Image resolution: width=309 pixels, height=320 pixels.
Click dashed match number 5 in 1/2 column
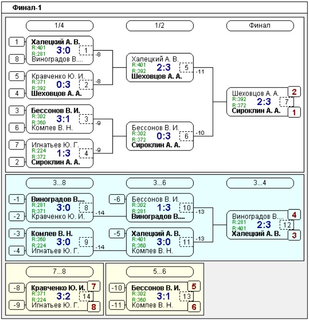pyautogui.click(x=187, y=67)
